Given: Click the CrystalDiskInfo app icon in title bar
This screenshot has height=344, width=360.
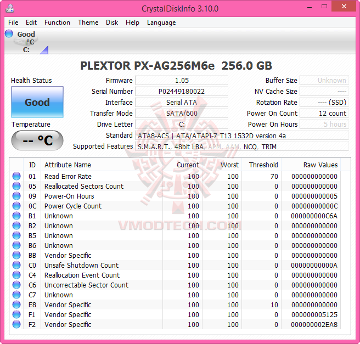Looking at the screenshot, I should (x=10, y=8).
